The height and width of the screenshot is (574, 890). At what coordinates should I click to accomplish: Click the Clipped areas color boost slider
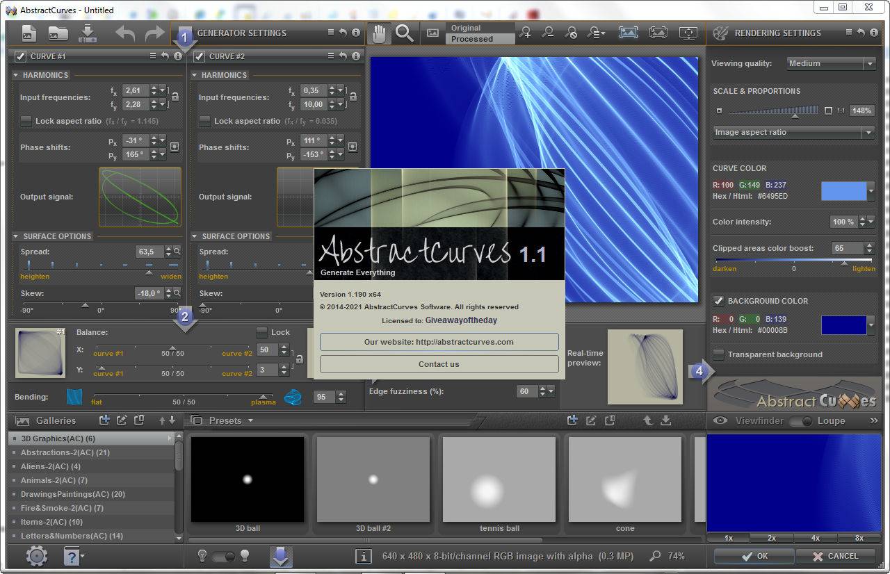click(x=794, y=261)
